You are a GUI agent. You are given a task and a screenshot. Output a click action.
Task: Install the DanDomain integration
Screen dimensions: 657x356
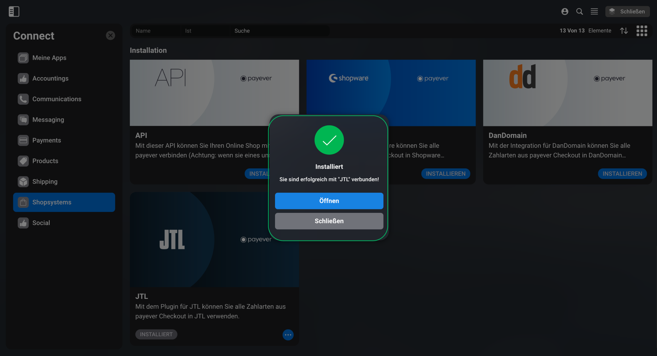tap(622, 174)
